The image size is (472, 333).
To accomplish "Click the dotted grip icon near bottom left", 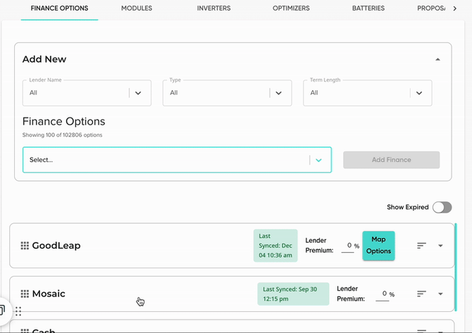I will pyautogui.click(x=19, y=311).
